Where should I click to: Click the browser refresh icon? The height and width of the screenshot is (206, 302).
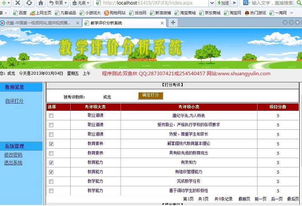tap(29, 3)
